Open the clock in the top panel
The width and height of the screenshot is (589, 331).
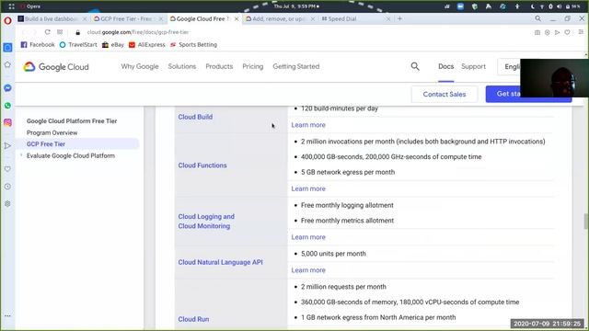[x=295, y=6]
